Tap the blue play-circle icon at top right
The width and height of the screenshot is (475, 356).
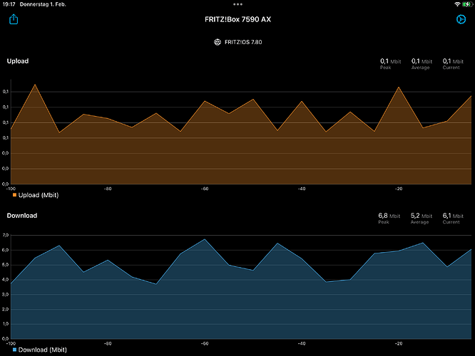pyautogui.click(x=461, y=19)
